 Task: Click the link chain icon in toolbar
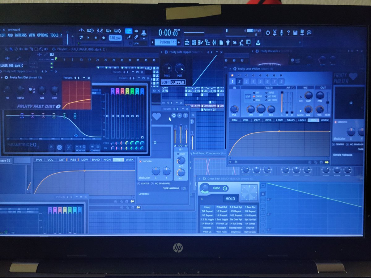coord(136,37)
